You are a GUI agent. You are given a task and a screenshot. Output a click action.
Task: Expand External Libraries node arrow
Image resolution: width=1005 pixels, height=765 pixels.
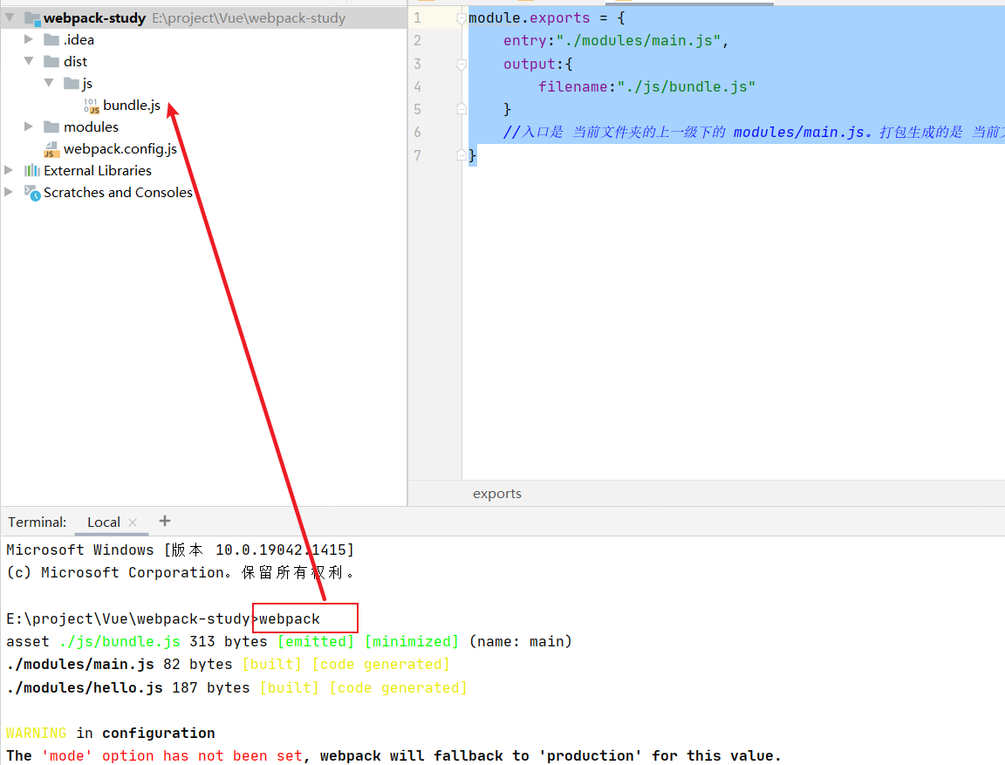(9, 170)
